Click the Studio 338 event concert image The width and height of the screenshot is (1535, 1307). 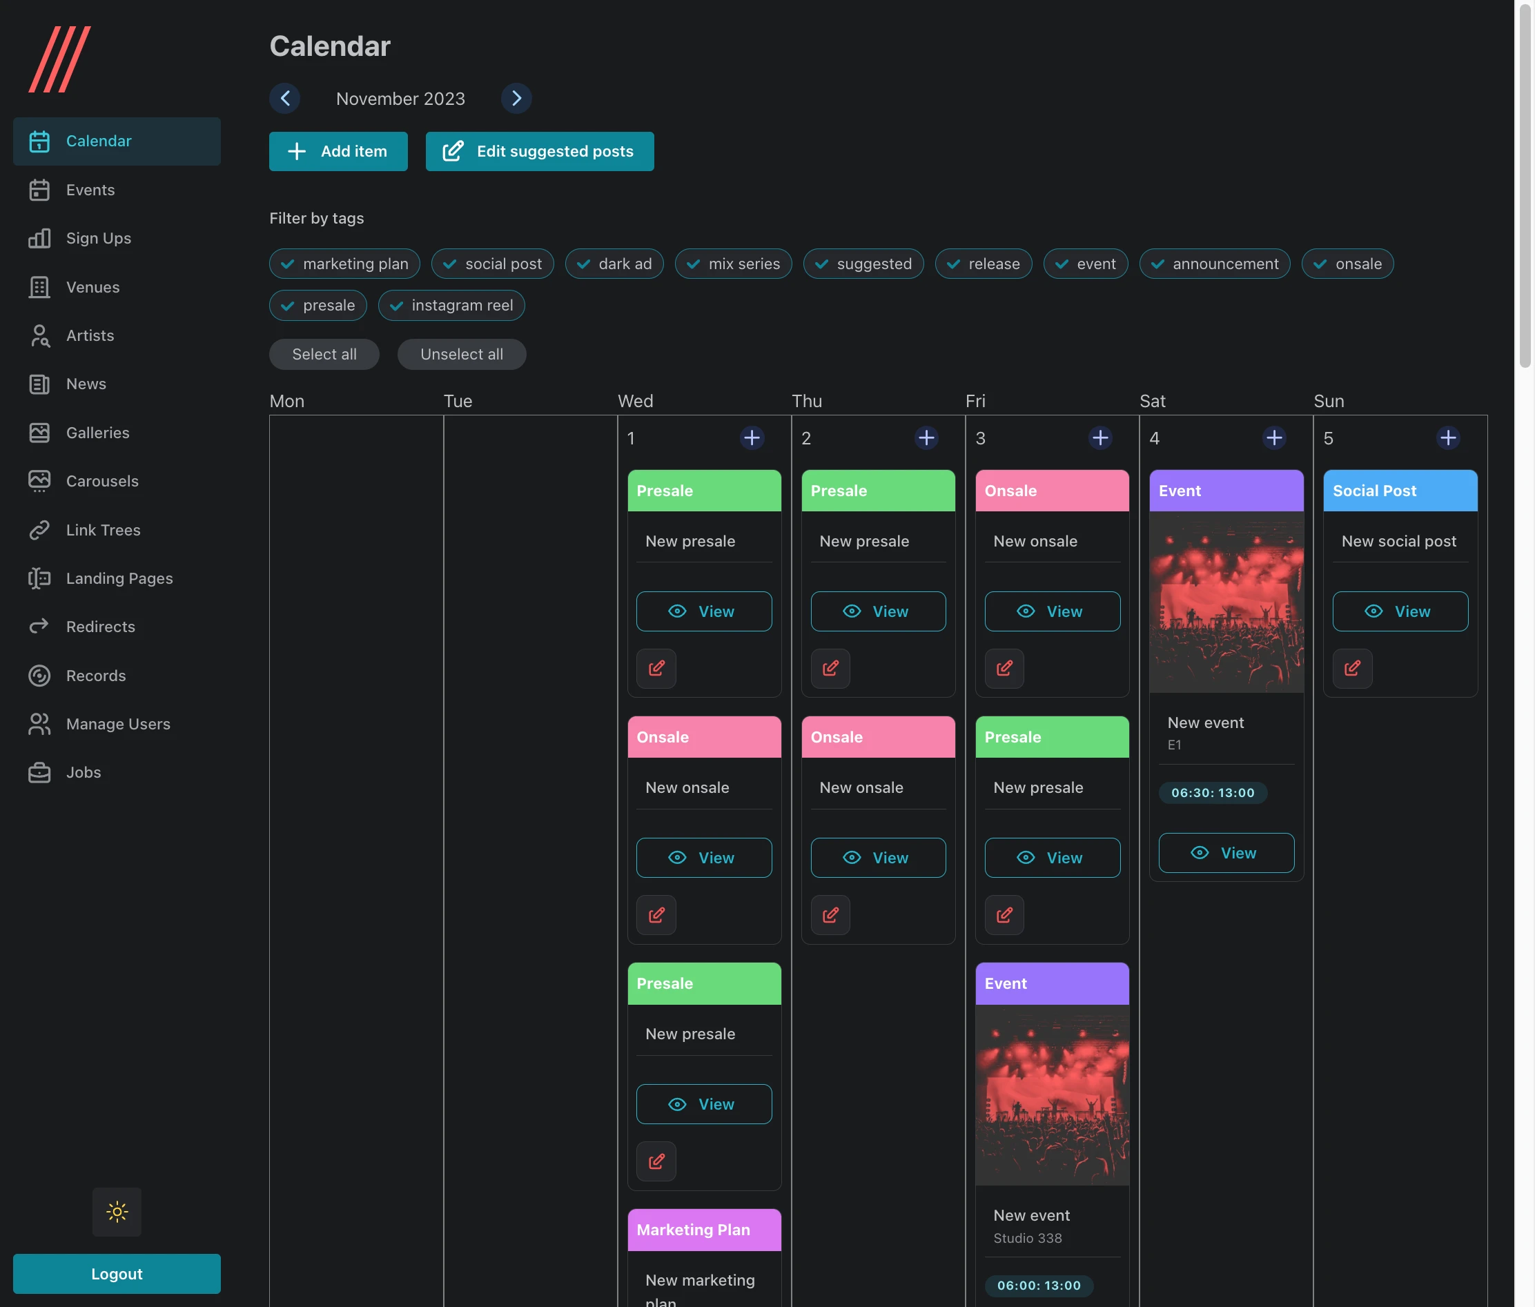1052,1095
